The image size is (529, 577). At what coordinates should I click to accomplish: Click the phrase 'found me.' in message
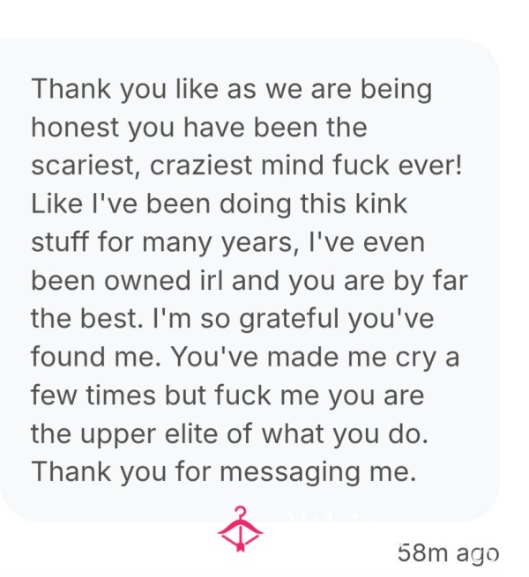coord(96,357)
